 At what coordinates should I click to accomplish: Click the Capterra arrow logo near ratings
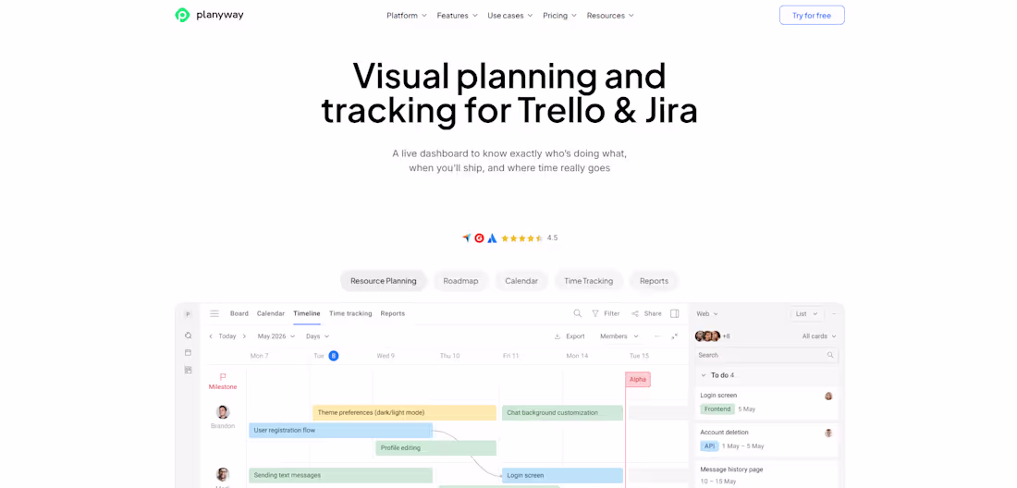[466, 238]
